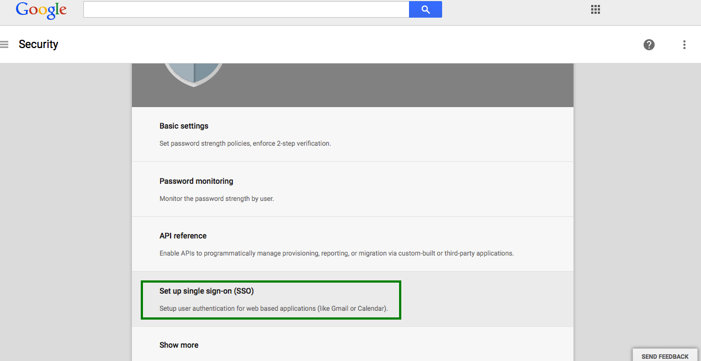Focus the Google search text field
701x361 pixels.
tap(246, 9)
